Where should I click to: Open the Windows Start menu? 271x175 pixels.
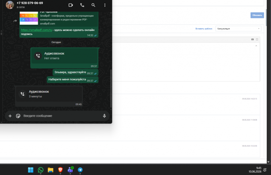[x=31, y=170]
